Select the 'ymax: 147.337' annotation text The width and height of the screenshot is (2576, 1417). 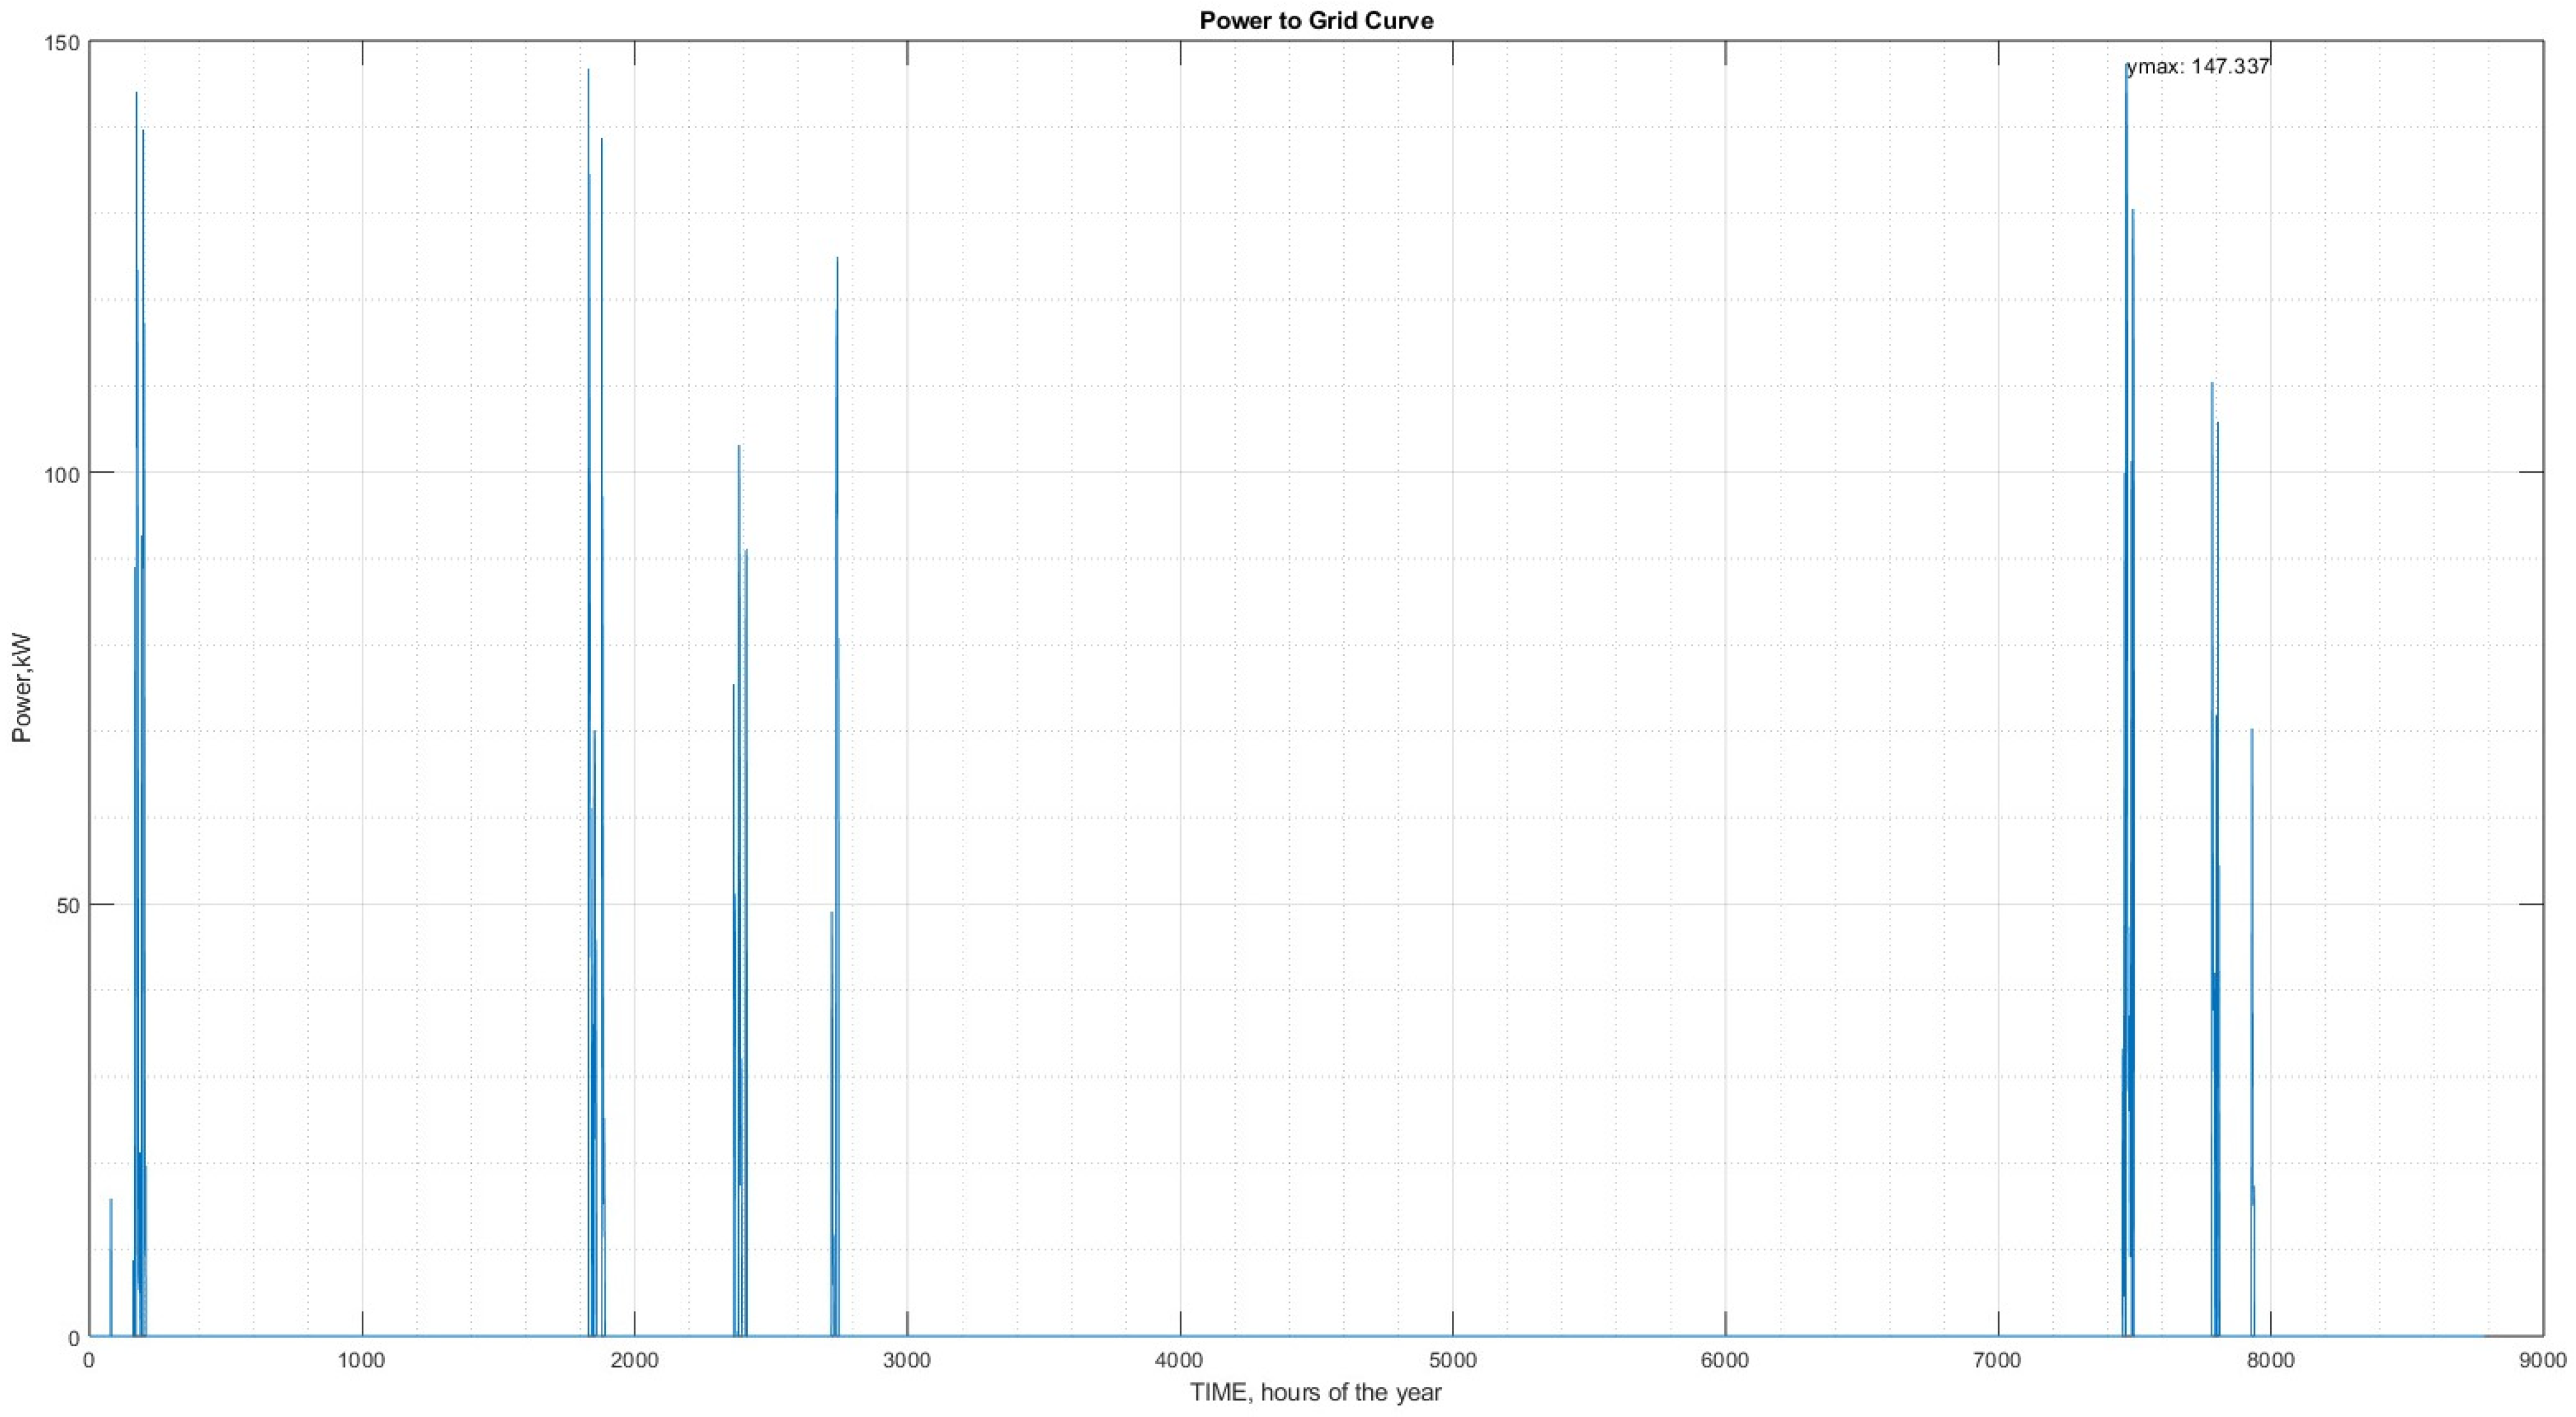[2198, 67]
